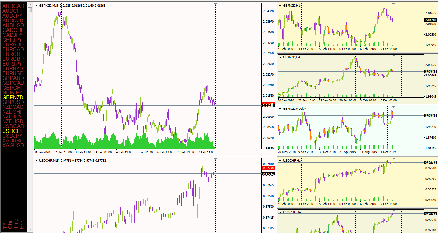Click 0.97752 price label on USDCHF,H4 chart
The height and width of the screenshot is (233, 438).
431,213
